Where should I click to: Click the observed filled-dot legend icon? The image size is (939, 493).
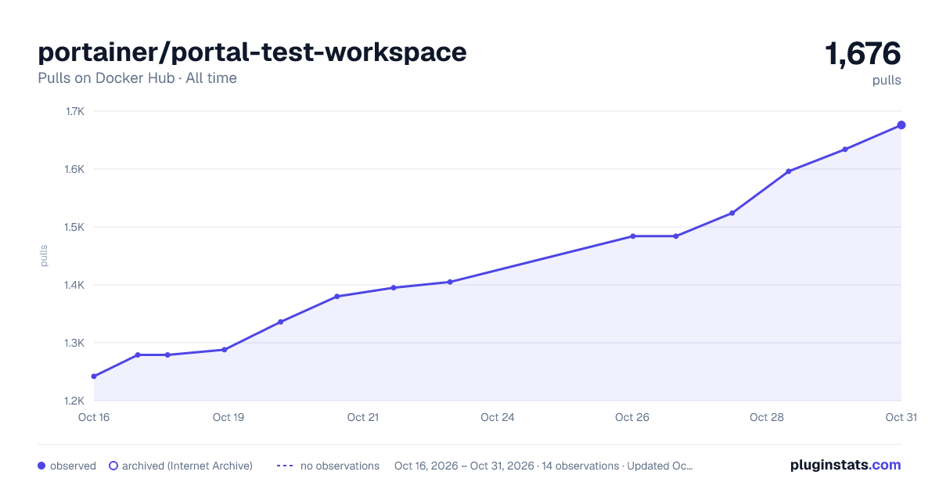pyautogui.click(x=41, y=466)
